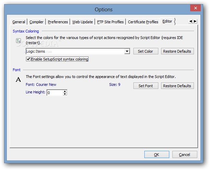
Task: Switch to Certificate Profiles tab
Action: coord(143,22)
